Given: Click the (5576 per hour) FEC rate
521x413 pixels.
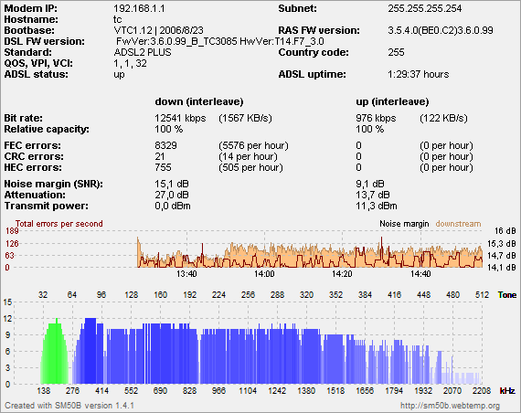Looking at the screenshot, I should click(253, 145).
